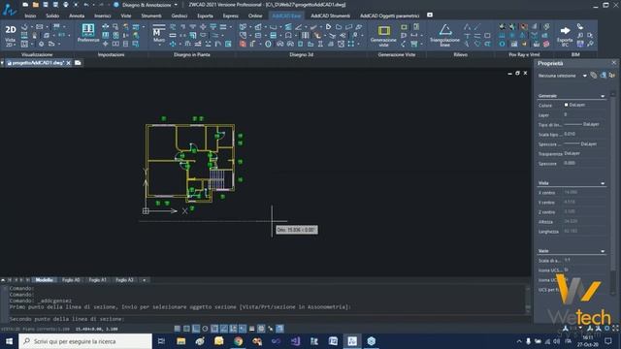Click the print icon in quick access toolbar
Viewport: 621px width, 349px height.
tap(66, 5)
